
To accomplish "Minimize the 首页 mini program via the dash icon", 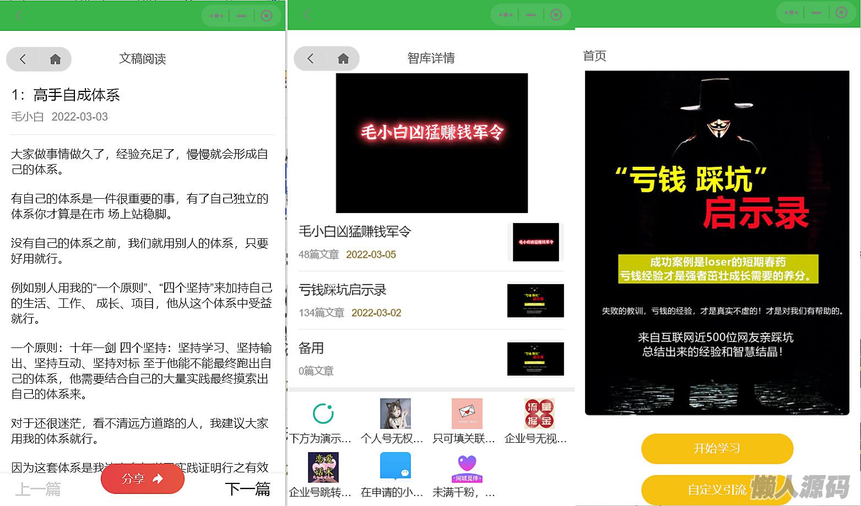I will coord(816,13).
